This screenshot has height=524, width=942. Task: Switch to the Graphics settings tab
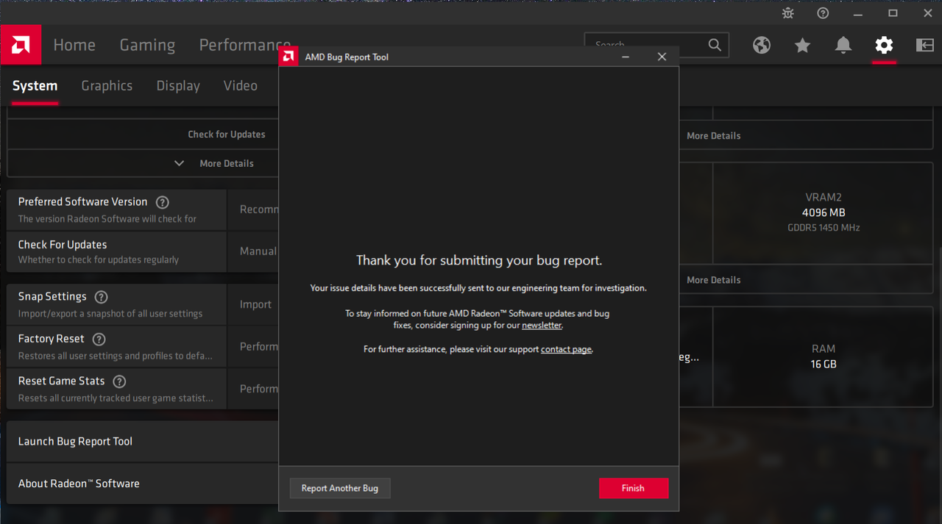pos(107,85)
